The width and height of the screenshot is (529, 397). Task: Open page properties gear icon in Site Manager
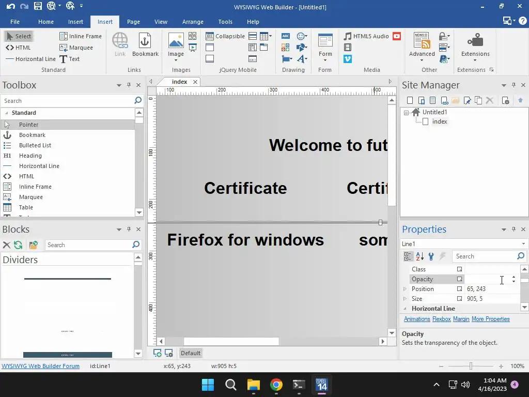pyautogui.click(x=505, y=100)
